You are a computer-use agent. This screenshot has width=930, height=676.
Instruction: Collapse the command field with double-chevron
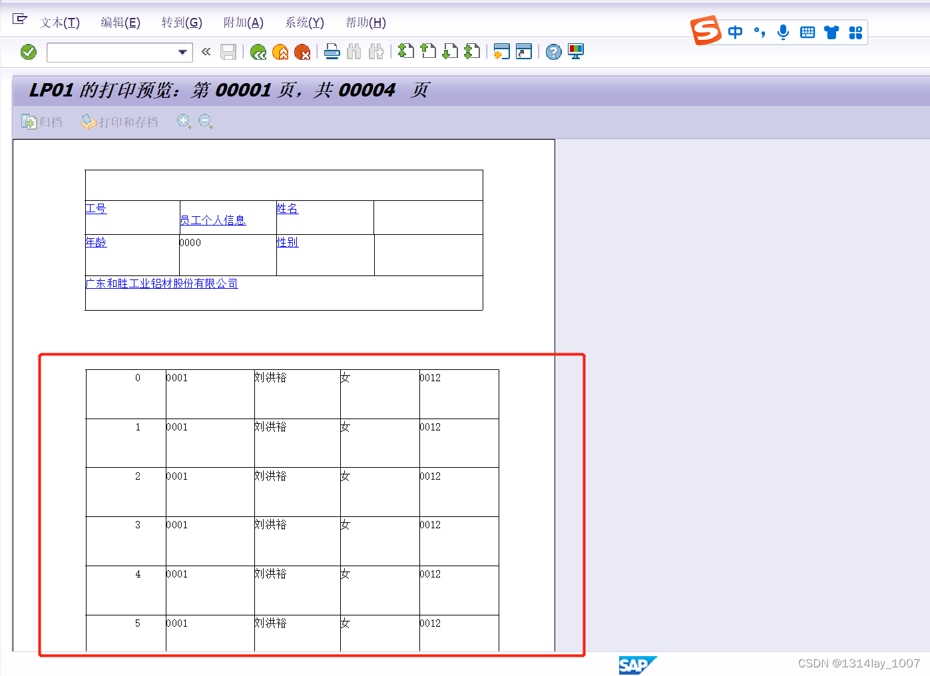coord(206,51)
